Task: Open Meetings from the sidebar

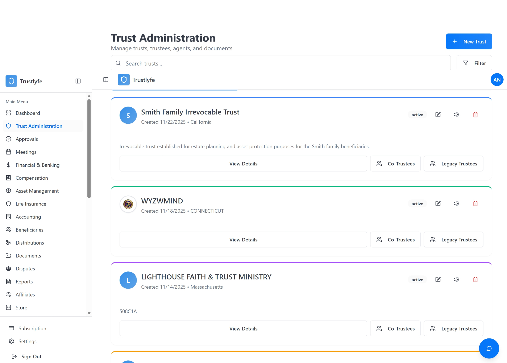Action: pyautogui.click(x=43, y=152)
